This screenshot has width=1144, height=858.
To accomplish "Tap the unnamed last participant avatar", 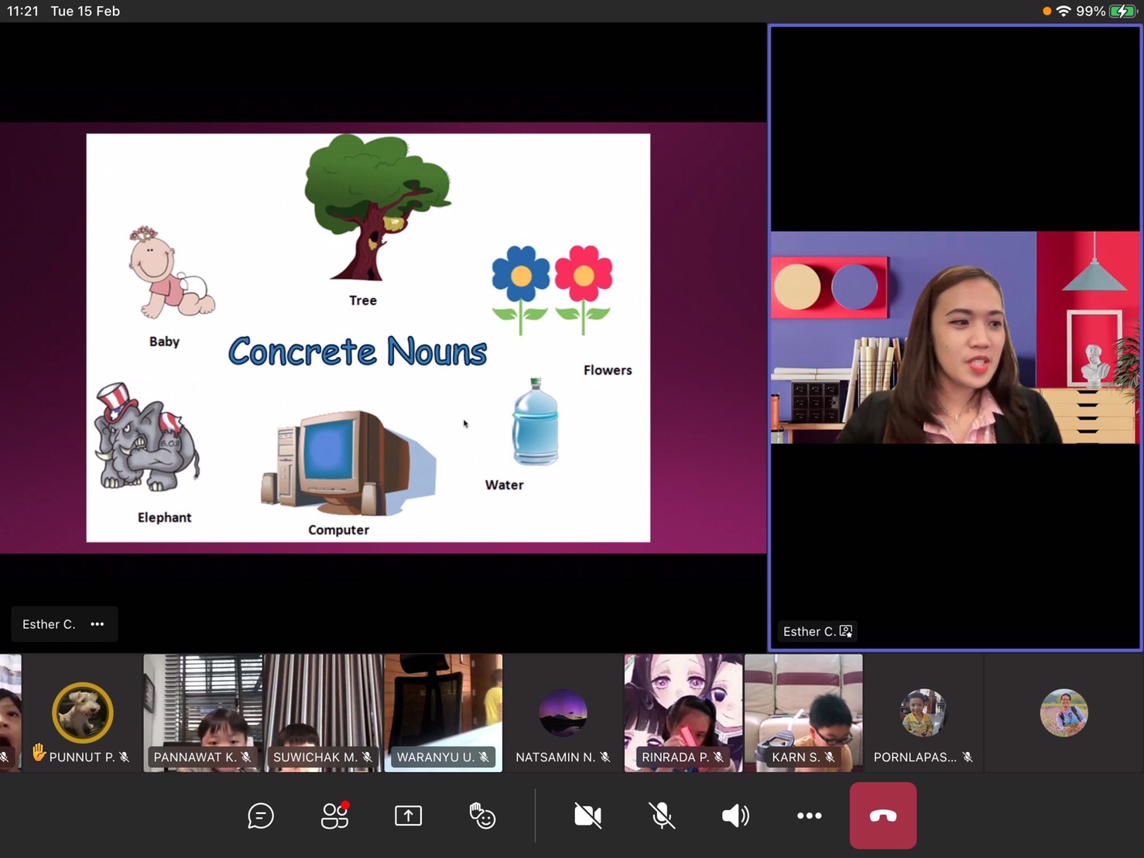I will point(1064,712).
